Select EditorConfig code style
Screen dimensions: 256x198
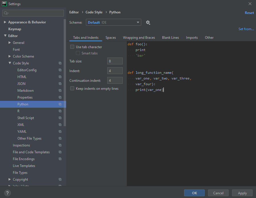[x=27, y=70]
